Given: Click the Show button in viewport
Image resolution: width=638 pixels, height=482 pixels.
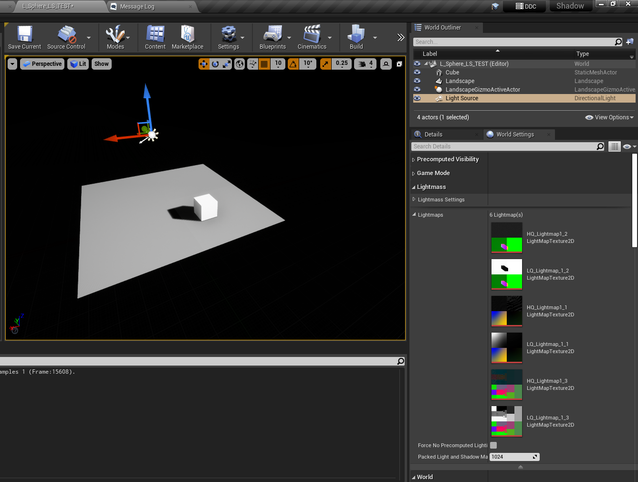Looking at the screenshot, I should [x=102, y=64].
